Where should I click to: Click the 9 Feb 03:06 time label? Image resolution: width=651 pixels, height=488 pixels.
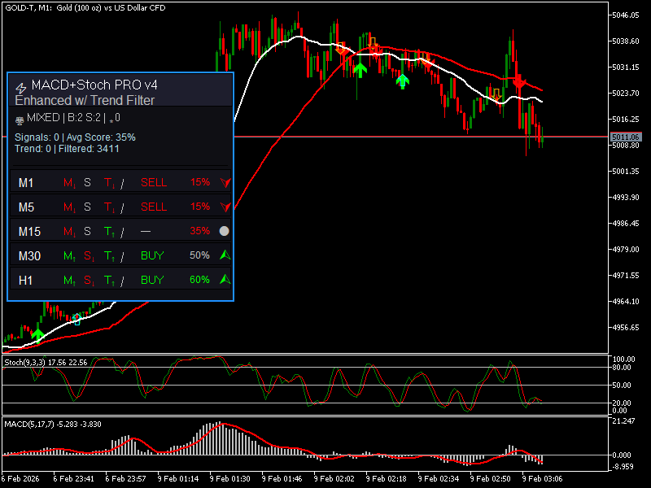[x=542, y=479]
